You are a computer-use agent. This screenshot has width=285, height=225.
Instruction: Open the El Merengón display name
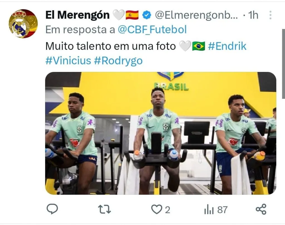(x=78, y=15)
